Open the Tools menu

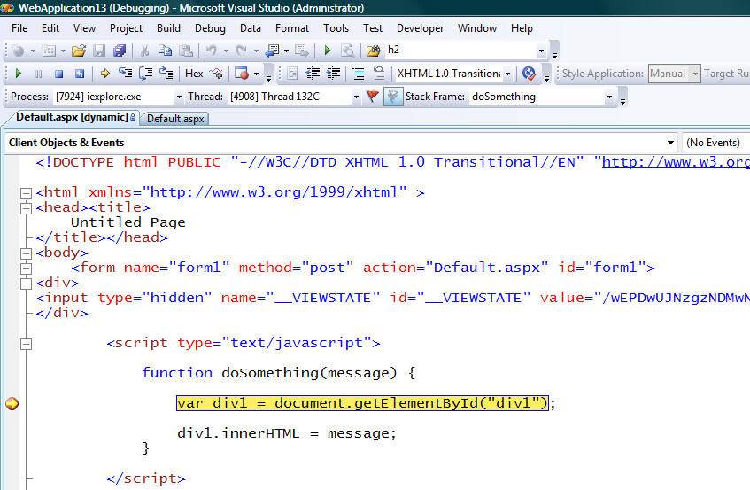point(336,28)
